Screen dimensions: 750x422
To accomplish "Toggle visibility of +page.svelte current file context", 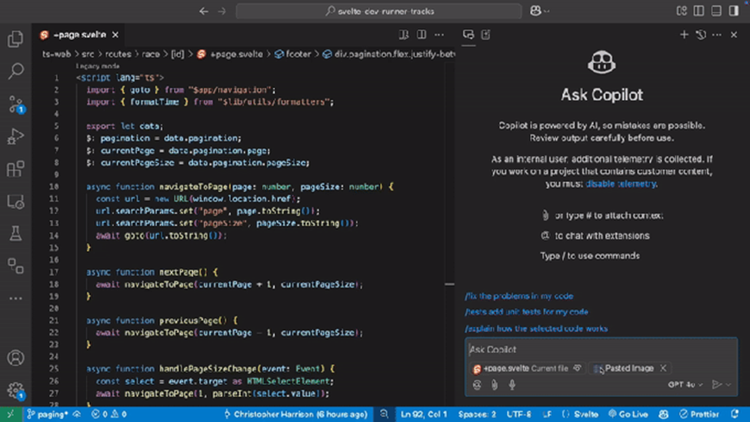I will (x=577, y=368).
